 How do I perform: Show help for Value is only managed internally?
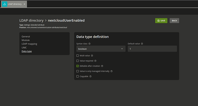point(112,71)
